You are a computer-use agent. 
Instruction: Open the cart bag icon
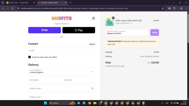coord(93,18)
